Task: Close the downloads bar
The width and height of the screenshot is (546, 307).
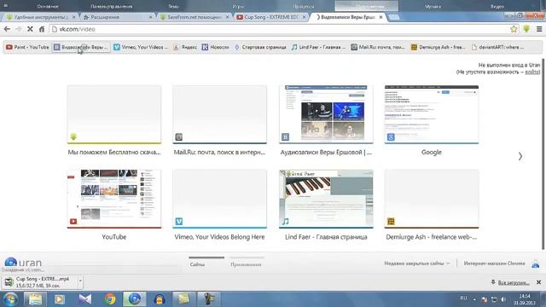Action: pyautogui.click(x=538, y=282)
